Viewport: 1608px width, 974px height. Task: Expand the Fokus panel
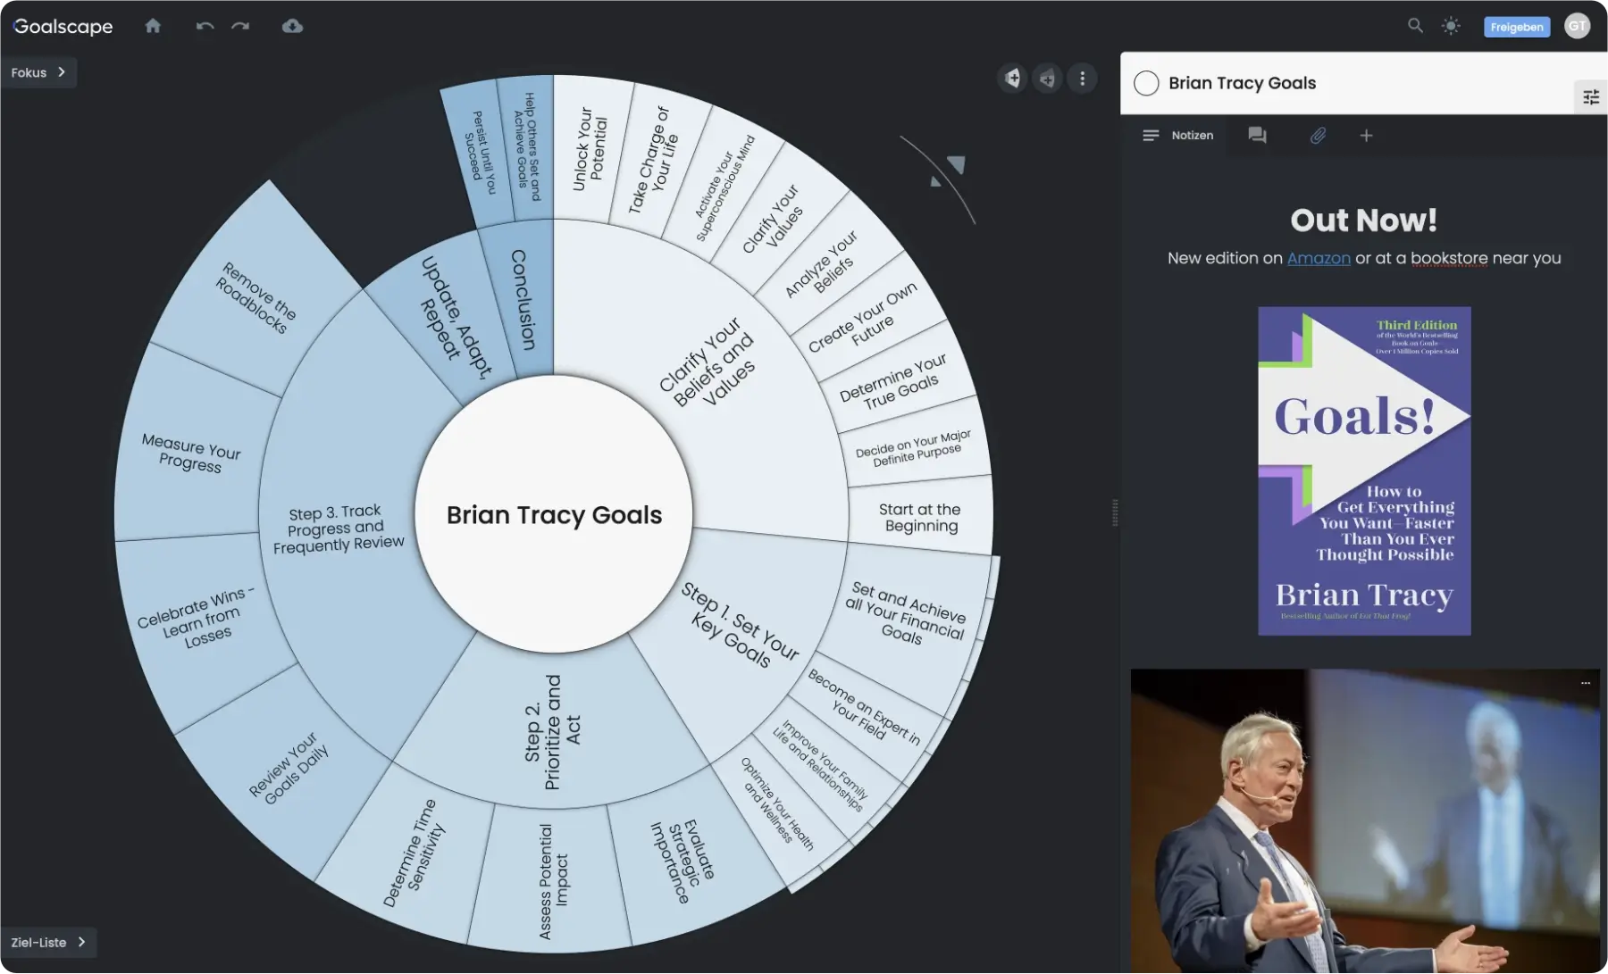[x=38, y=72]
